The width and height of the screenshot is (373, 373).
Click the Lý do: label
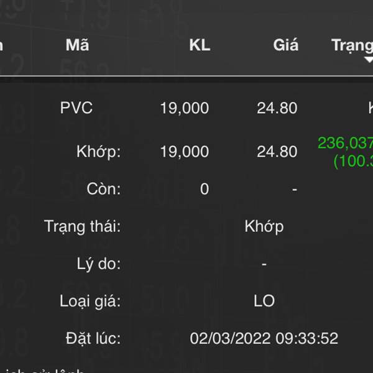click(x=98, y=264)
